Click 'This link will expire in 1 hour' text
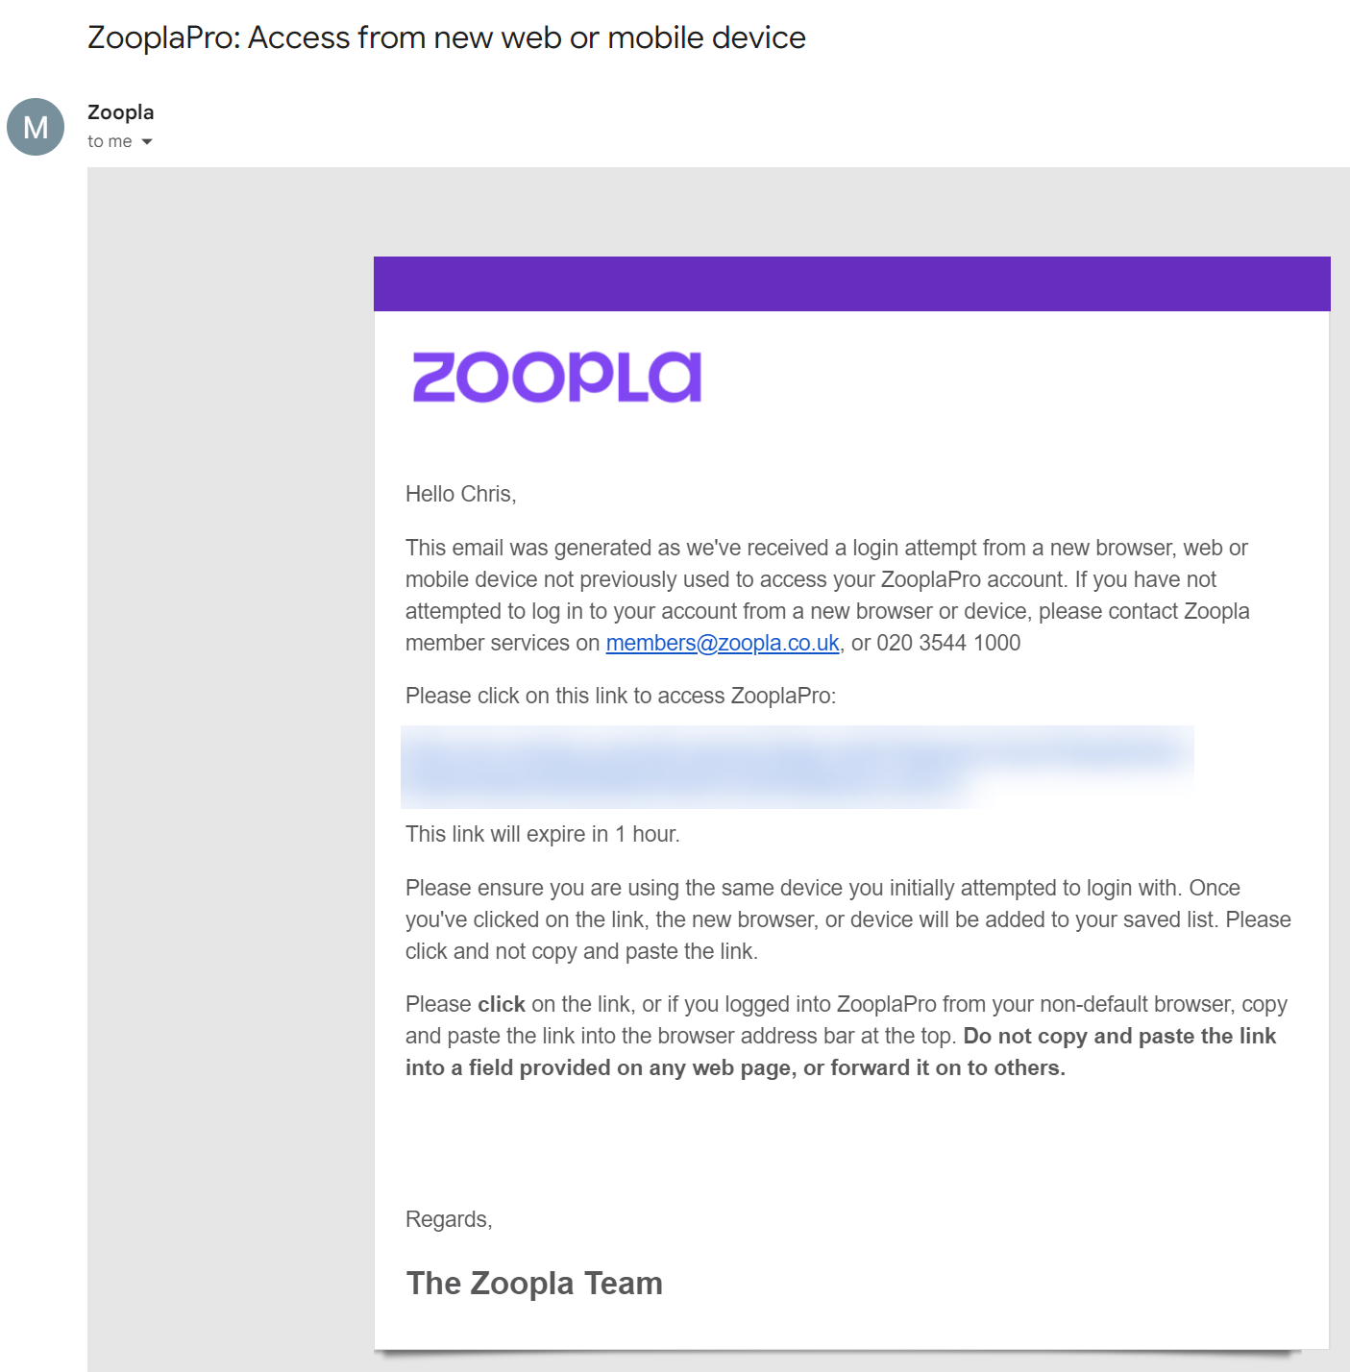 [542, 834]
